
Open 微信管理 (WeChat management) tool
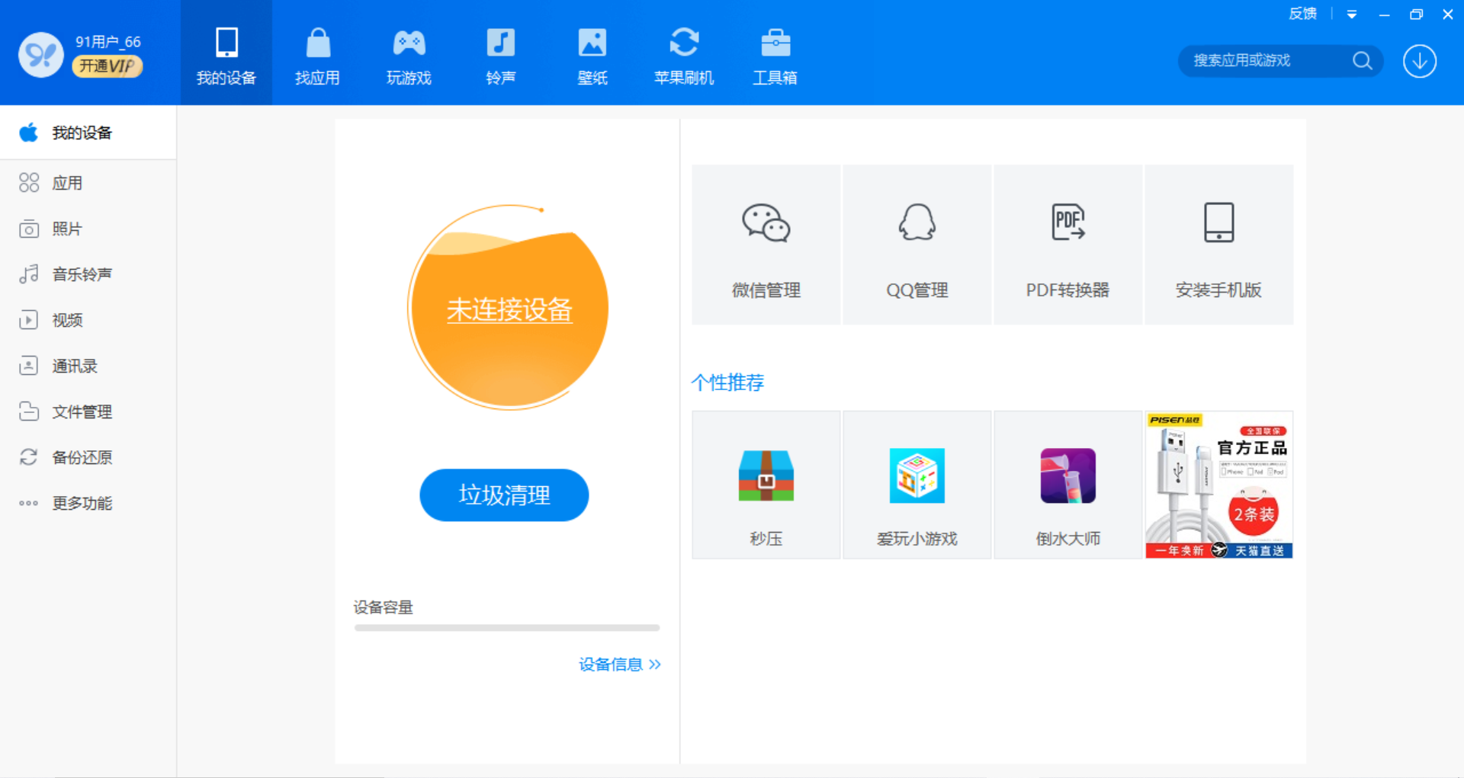[x=766, y=244]
